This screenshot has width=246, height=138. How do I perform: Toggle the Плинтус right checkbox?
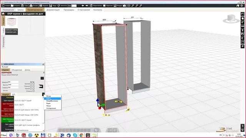[33, 86]
